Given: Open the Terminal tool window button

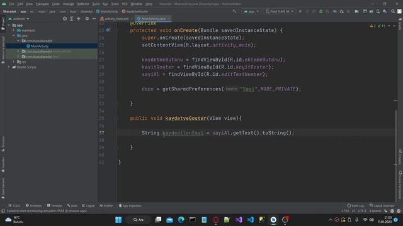Looking at the screenshot, I should (55, 205).
